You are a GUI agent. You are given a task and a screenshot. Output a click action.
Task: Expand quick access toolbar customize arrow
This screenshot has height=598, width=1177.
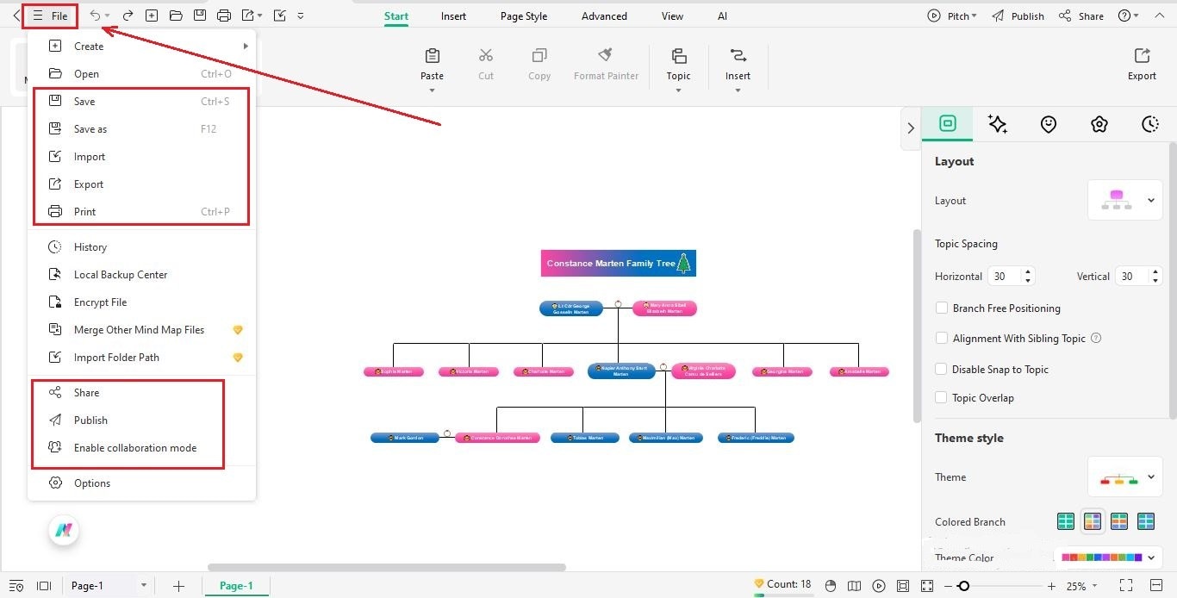300,16
